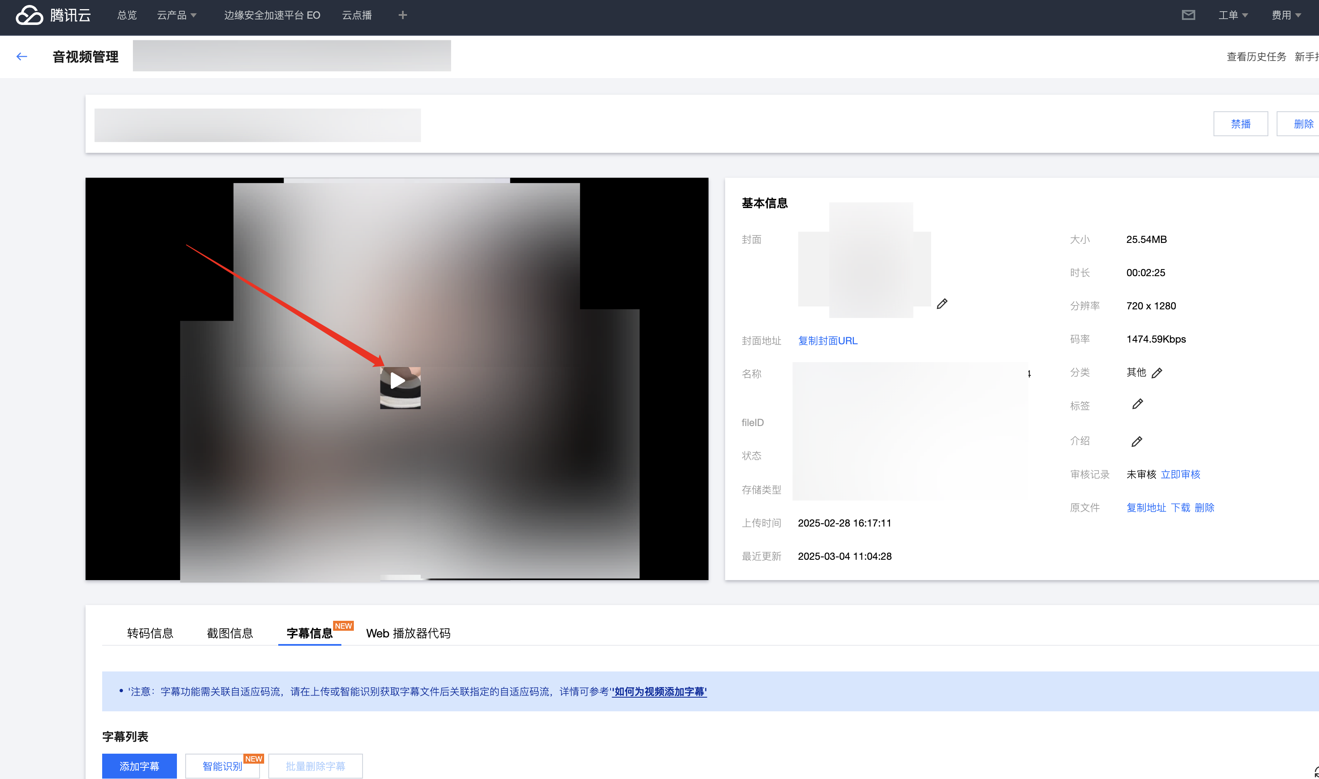1319x779 pixels.
Task: Switch to the 转码信息 tab
Action: (x=150, y=633)
